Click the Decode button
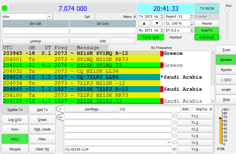Screen dimensions: 236x154 [x=15, y=149]
